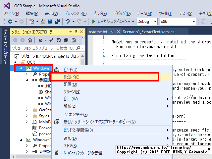Click the pin icon on readme.txt tab
This screenshot has height=159, width=212.
click(112, 32)
